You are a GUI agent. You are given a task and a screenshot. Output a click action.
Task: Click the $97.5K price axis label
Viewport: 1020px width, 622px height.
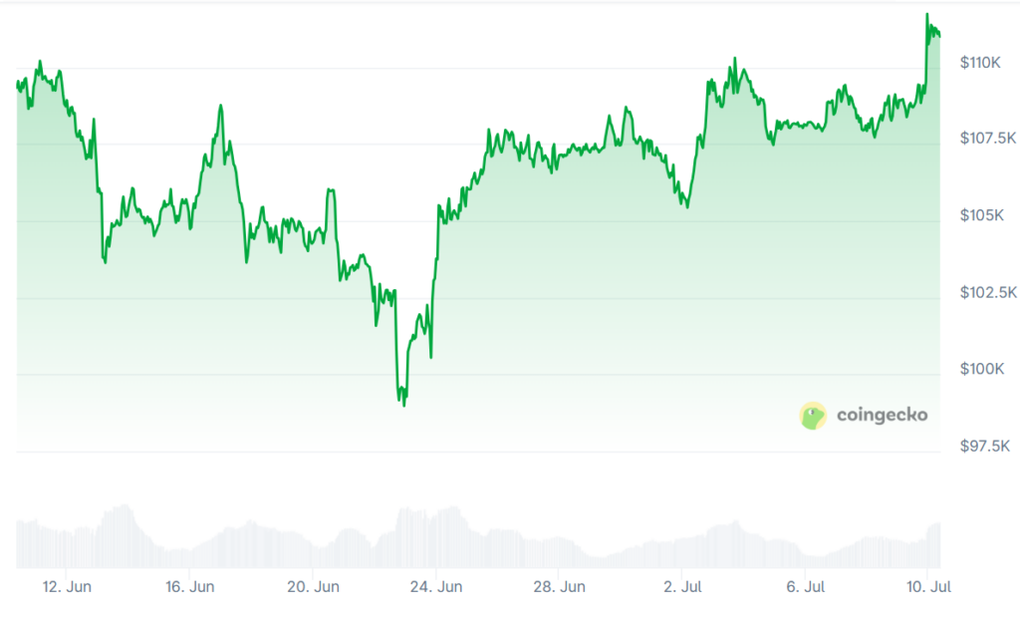pos(984,447)
